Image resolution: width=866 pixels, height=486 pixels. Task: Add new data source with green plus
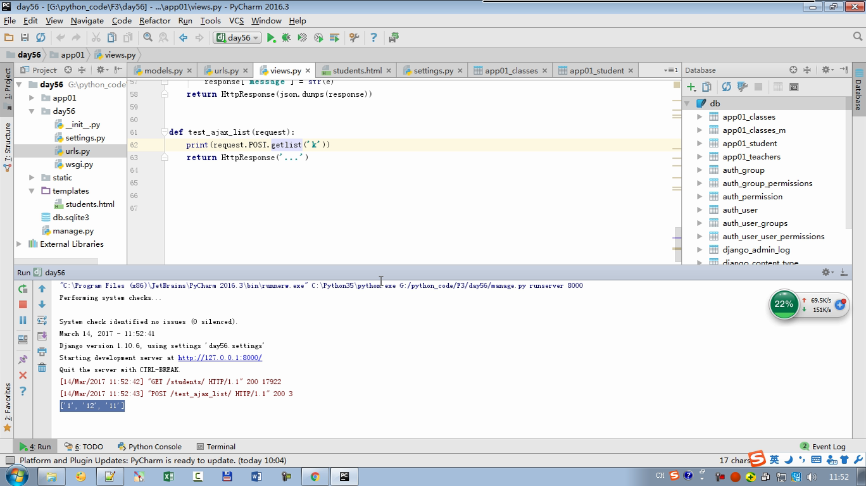coord(691,87)
